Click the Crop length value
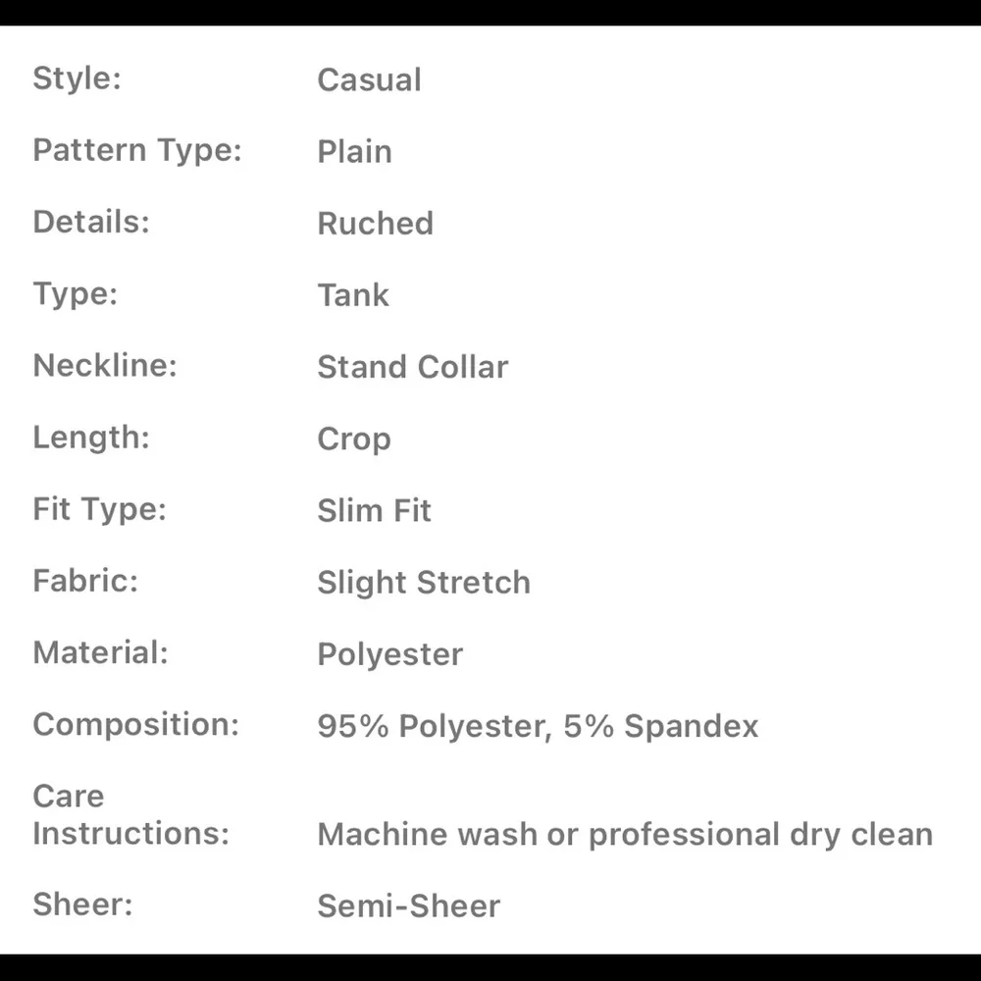This screenshot has width=981, height=981. [x=354, y=439]
